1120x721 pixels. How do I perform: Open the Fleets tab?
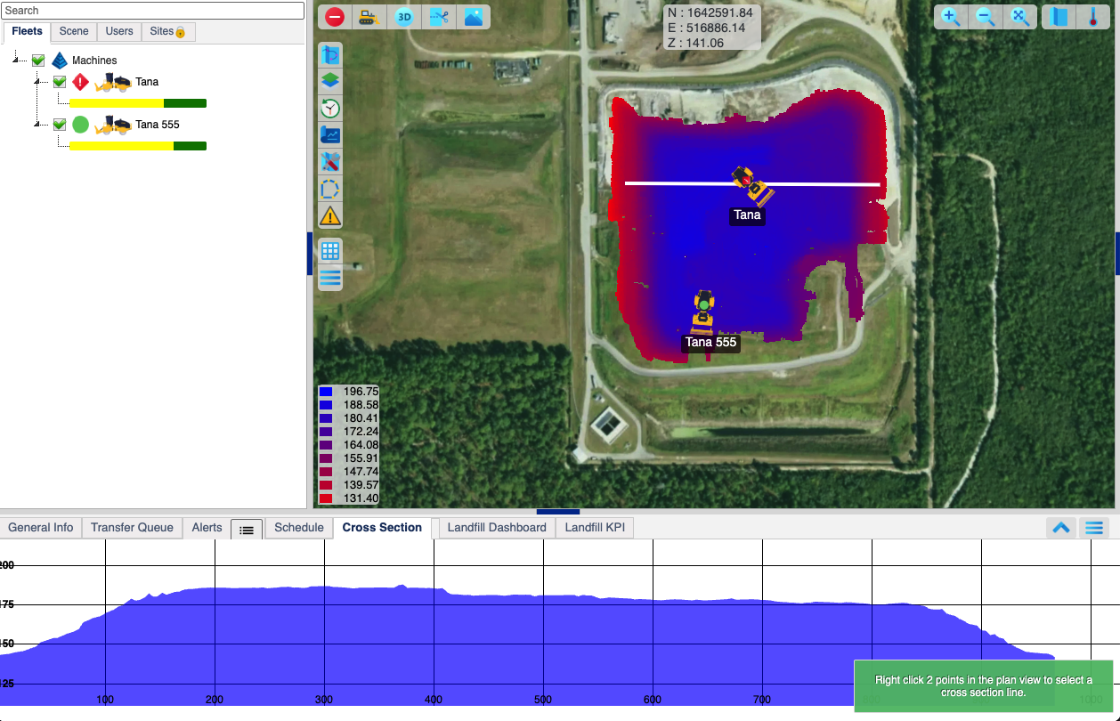[27, 31]
